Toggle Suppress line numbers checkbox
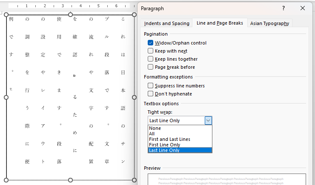The height and width of the screenshot is (185, 315). pyautogui.click(x=151, y=86)
